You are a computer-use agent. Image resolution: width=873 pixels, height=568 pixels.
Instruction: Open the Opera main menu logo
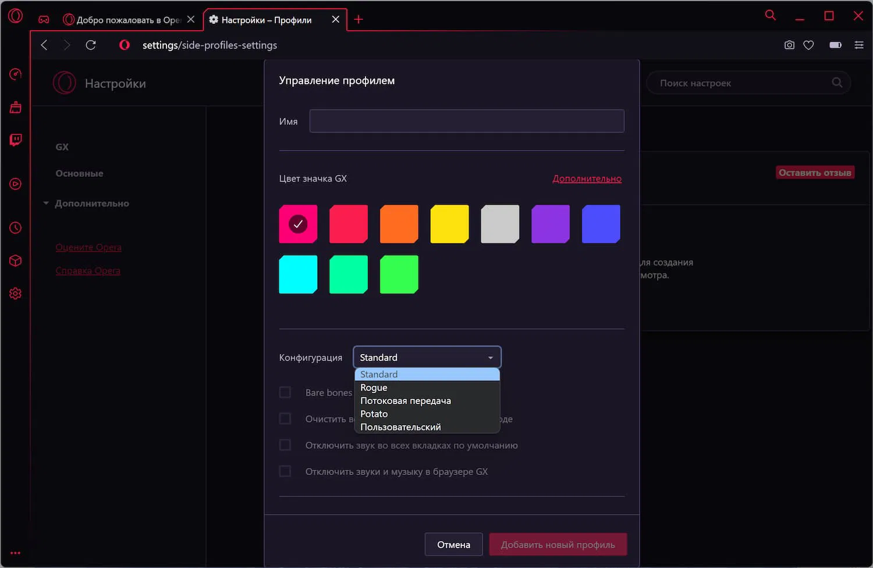tap(16, 16)
